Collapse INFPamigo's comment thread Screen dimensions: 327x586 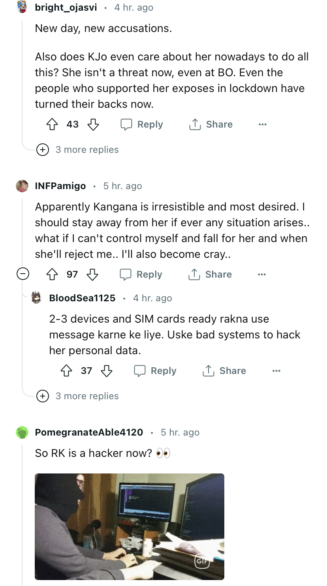click(x=23, y=274)
